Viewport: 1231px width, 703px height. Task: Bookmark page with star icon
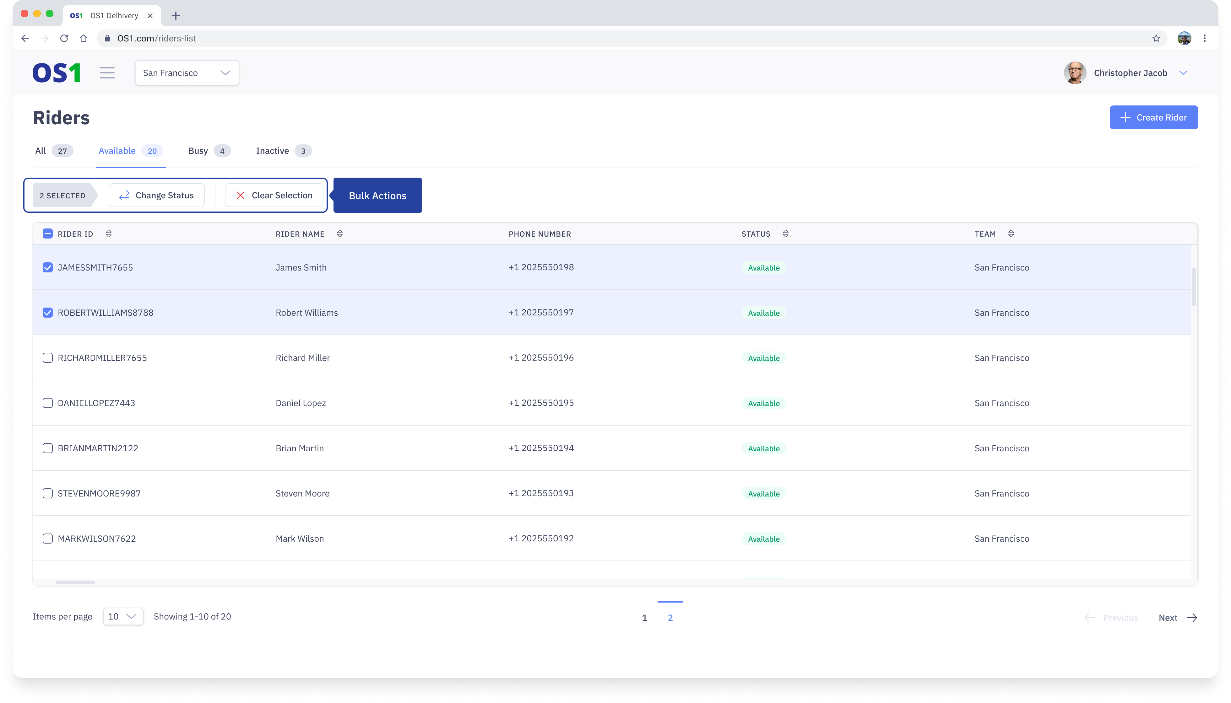click(x=1156, y=38)
